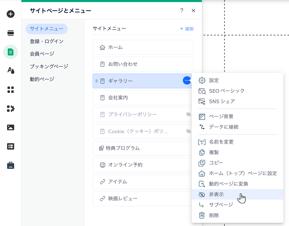Click the trash icon next to 削除
Image resolution: width=289 pixels, height=226 pixels.
pyautogui.click(x=202, y=215)
